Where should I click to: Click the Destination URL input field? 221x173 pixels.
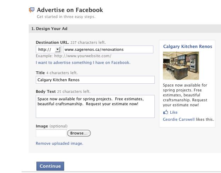click(x=108, y=49)
